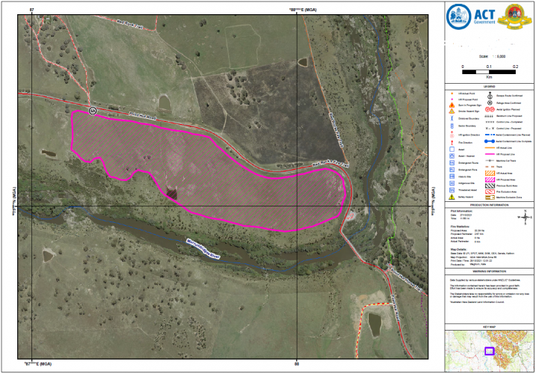Image resolution: width=536 pixels, height=374 pixels.
Task: Click the Fire Direction legend arrow symbol
Action: click(x=452, y=142)
